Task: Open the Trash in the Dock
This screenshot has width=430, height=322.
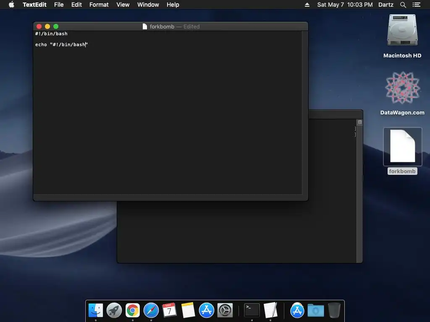Action: click(x=334, y=311)
